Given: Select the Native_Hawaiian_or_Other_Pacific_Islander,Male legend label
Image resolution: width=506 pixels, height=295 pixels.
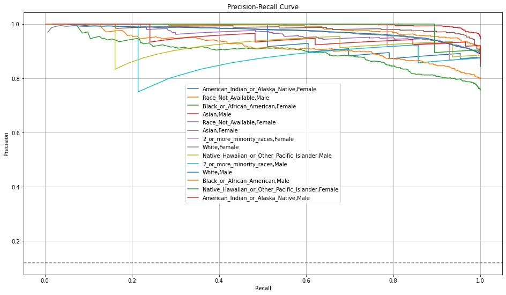Looking at the screenshot, I should [267, 156].
